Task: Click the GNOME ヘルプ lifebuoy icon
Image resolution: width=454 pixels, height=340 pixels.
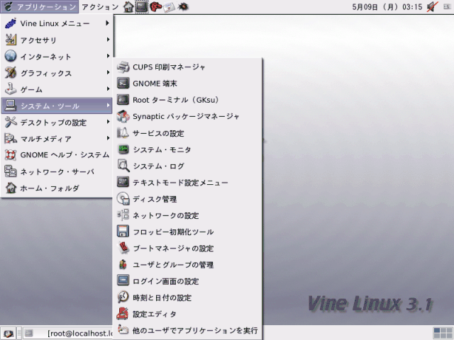Action: (x=11, y=155)
